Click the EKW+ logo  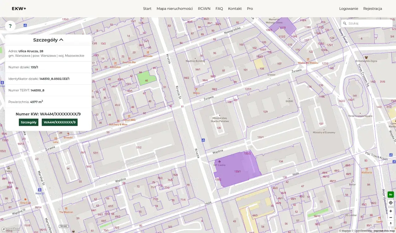point(19,9)
